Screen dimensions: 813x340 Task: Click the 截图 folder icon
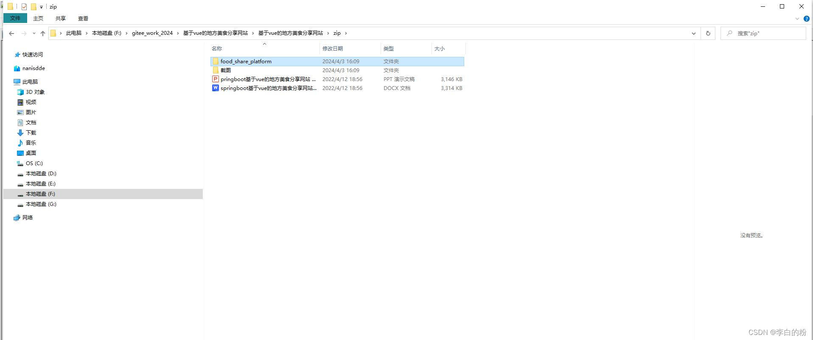pos(216,70)
